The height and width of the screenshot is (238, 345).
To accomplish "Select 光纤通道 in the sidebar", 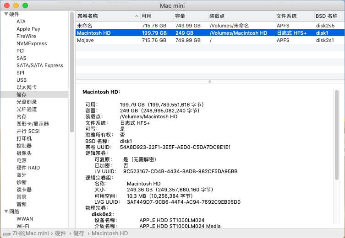I will tap(27, 109).
